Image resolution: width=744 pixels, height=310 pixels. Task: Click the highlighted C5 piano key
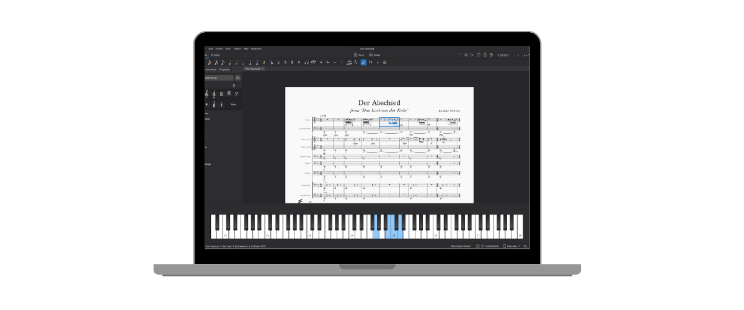tap(394, 234)
